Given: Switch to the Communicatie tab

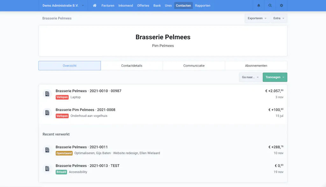Looking at the screenshot, I should (194, 66).
